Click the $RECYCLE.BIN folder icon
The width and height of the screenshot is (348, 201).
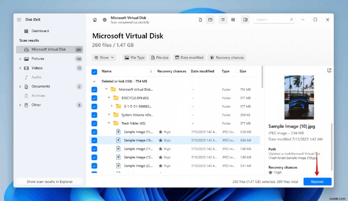tap(116, 98)
